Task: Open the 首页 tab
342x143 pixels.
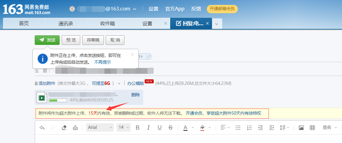Action: coord(24,24)
